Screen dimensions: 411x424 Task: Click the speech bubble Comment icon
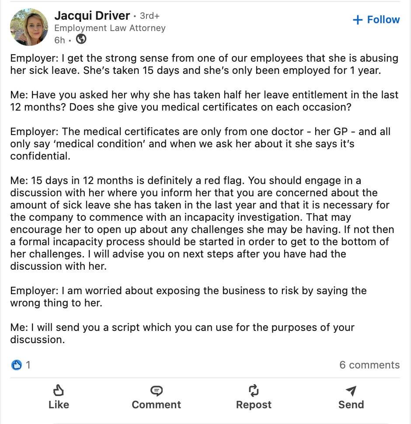(156, 390)
